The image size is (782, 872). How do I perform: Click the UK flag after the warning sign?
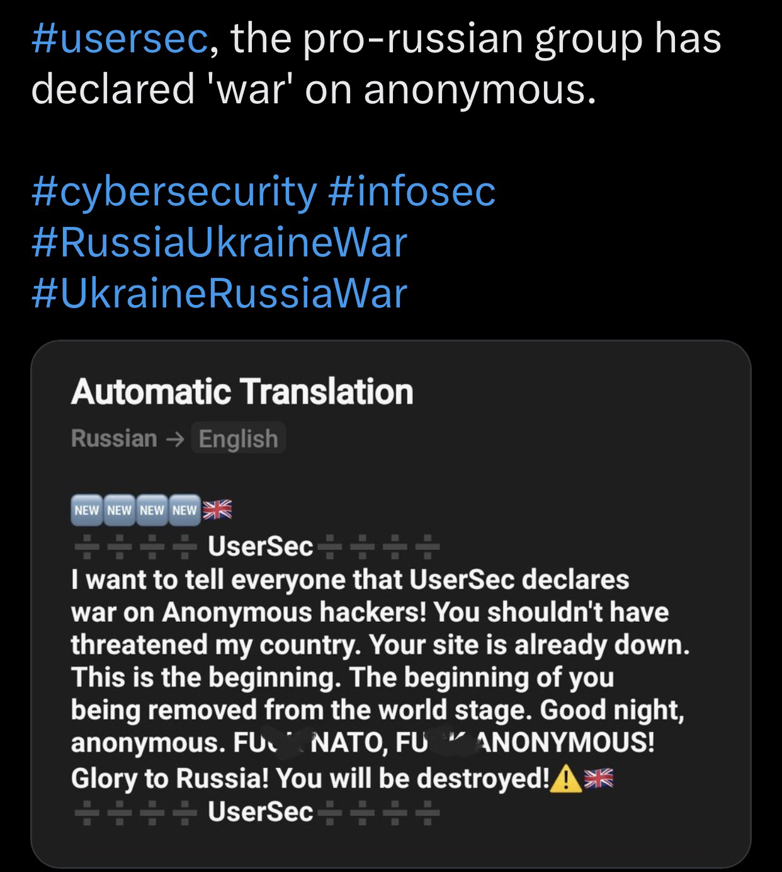[x=598, y=780]
